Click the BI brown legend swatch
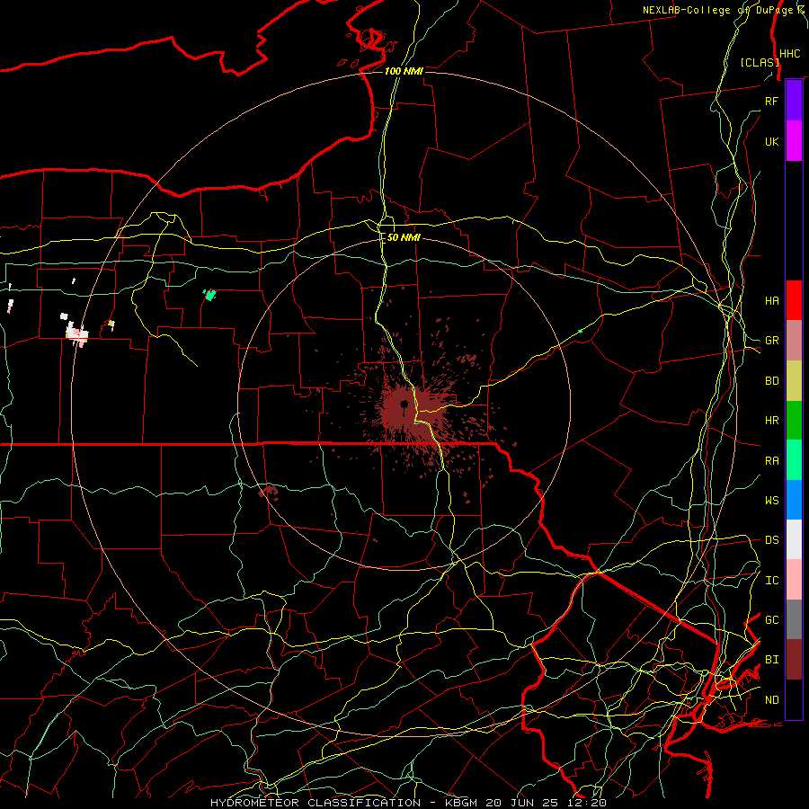This screenshot has width=809, height=809. [x=794, y=660]
